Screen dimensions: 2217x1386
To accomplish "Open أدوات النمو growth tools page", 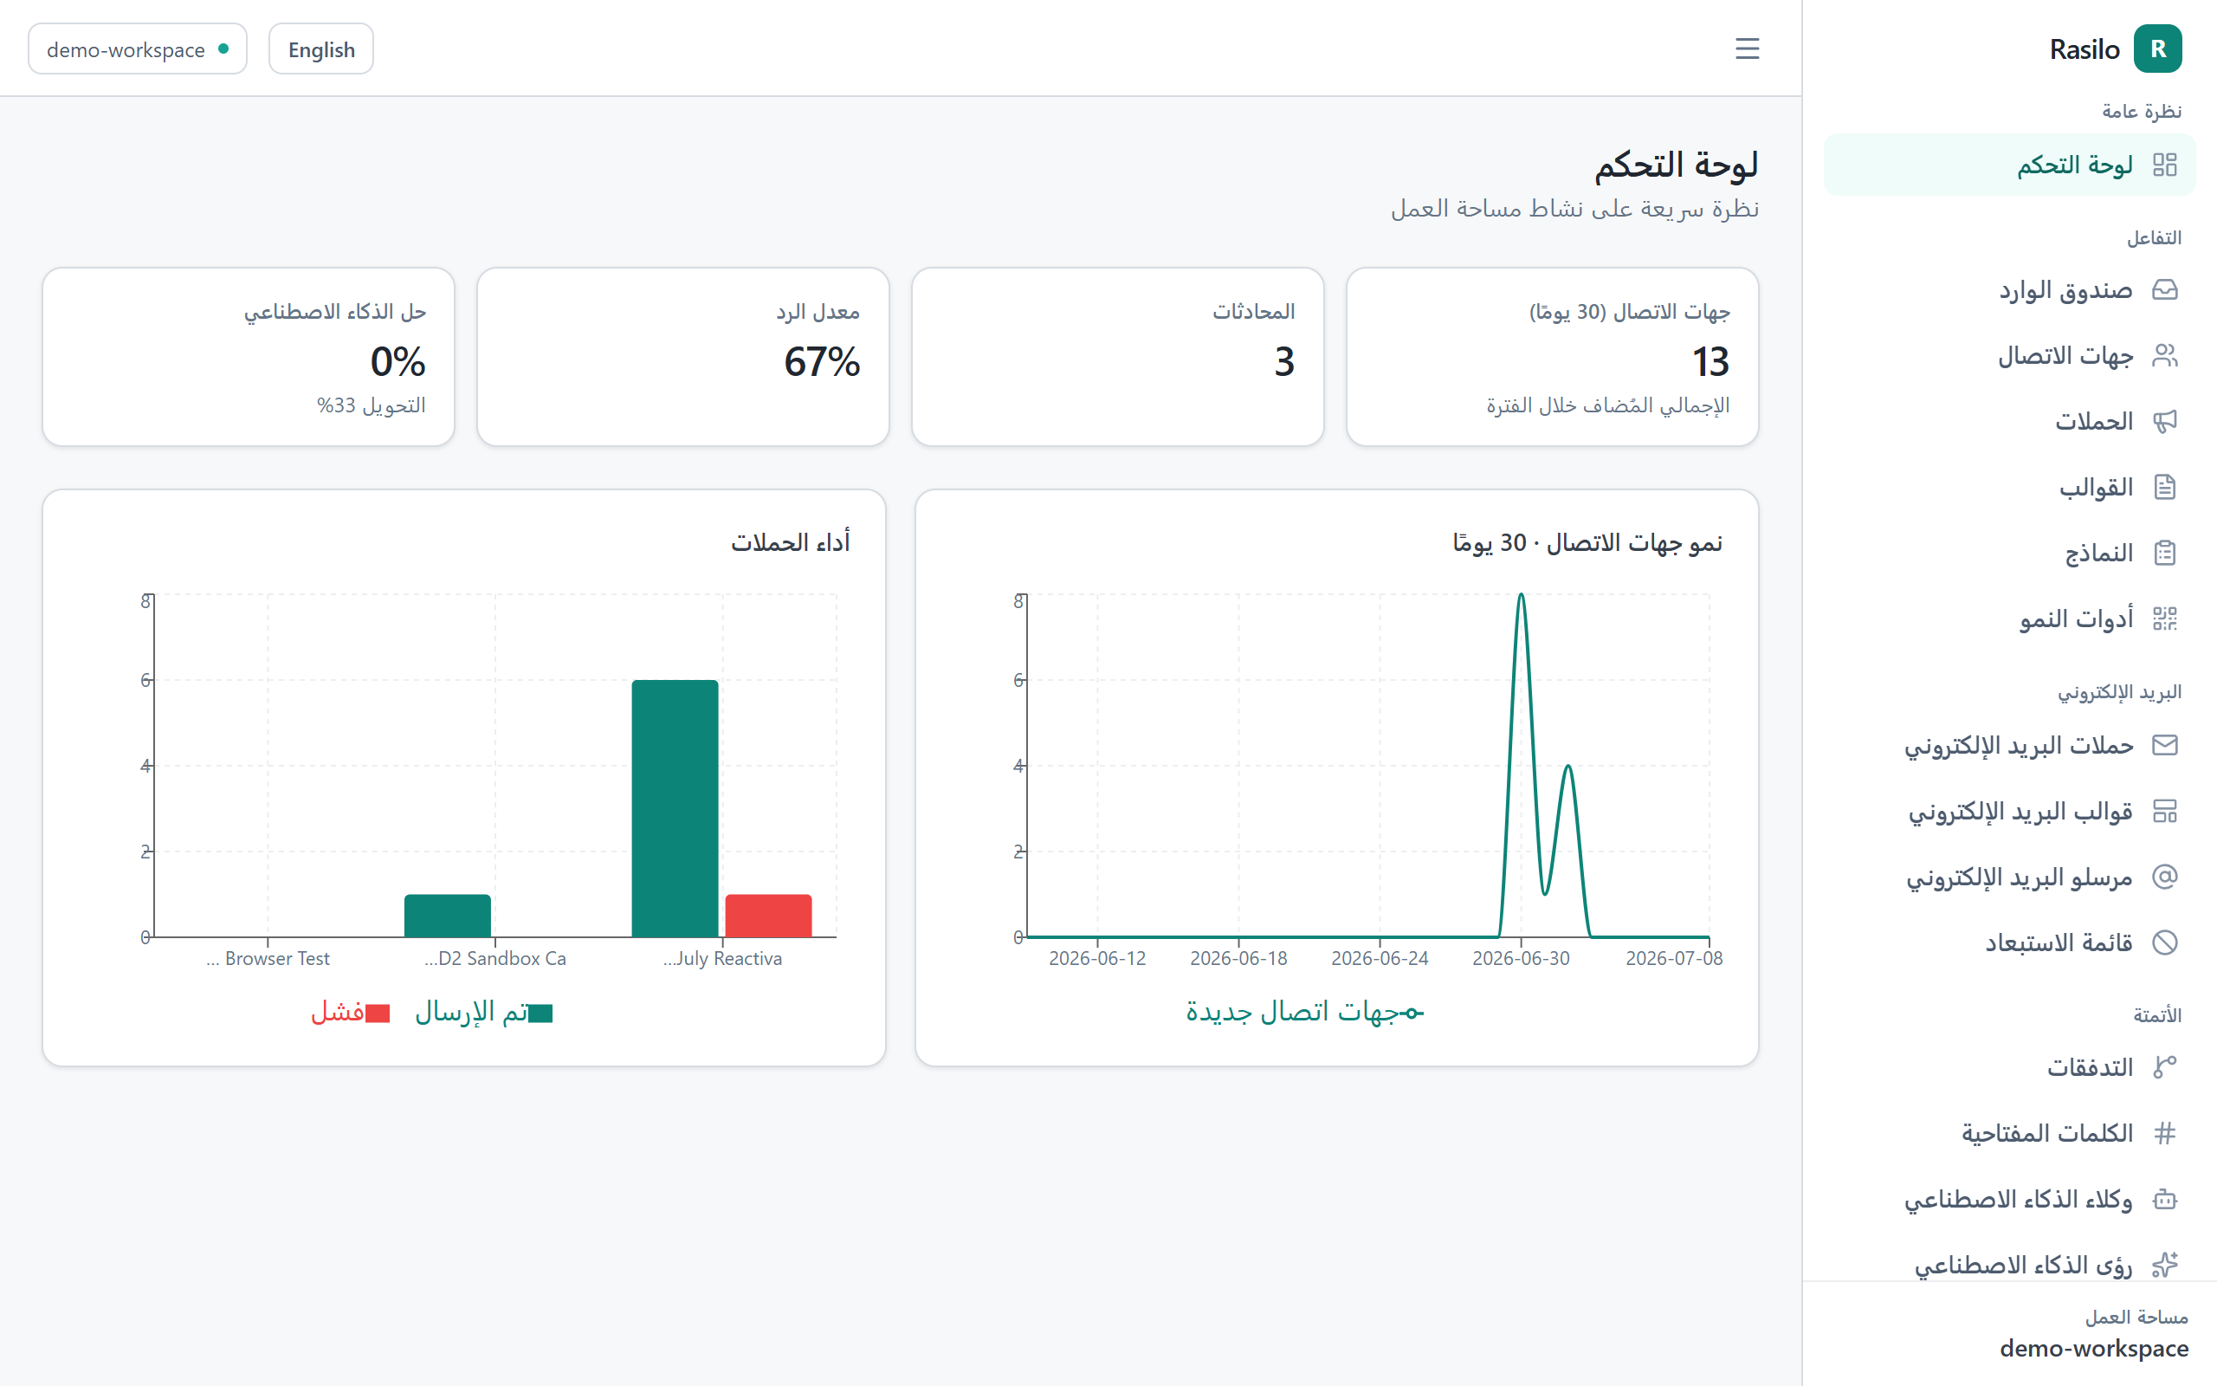I will coord(2010,619).
